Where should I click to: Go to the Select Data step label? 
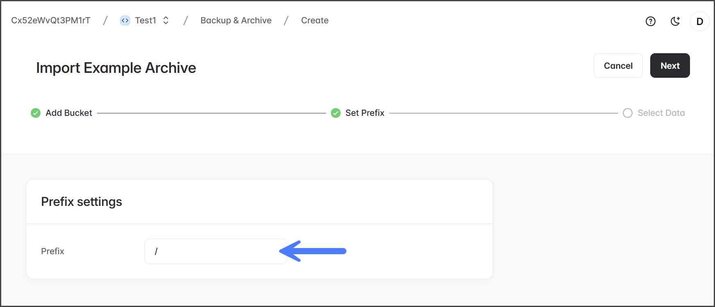[661, 113]
